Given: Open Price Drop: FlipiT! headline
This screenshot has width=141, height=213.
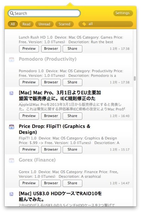Looking at the screenshot, I should (55, 129).
